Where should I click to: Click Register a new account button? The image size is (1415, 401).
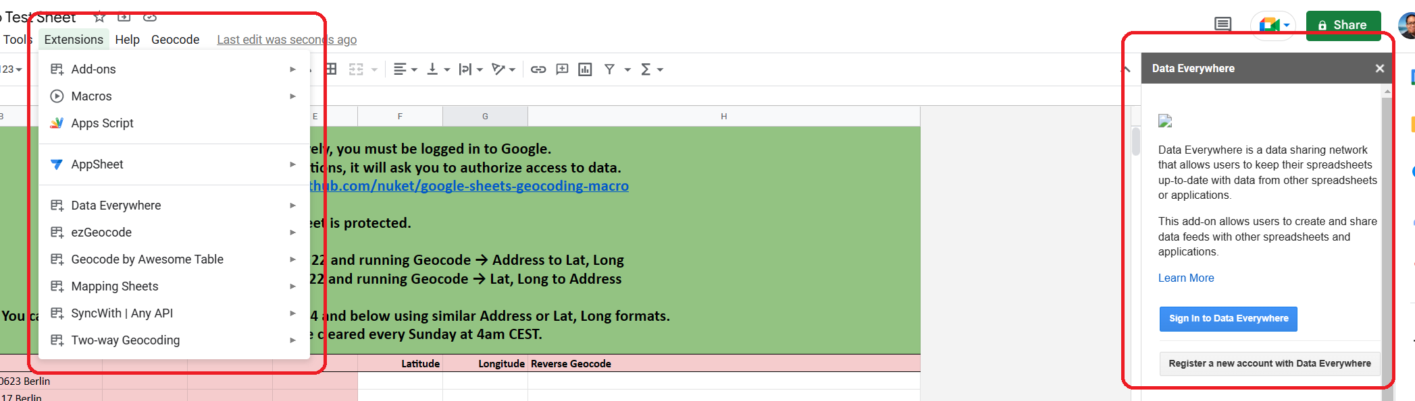coord(1270,363)
